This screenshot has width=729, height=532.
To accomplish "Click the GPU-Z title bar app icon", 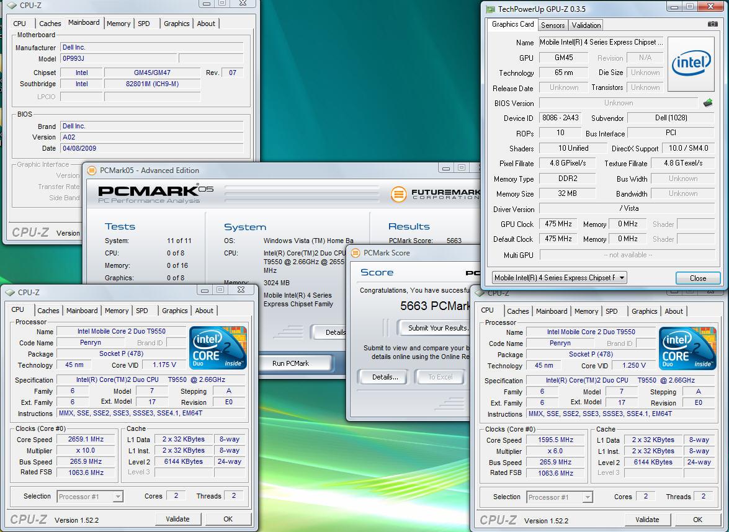I will (x=490, y=9).
